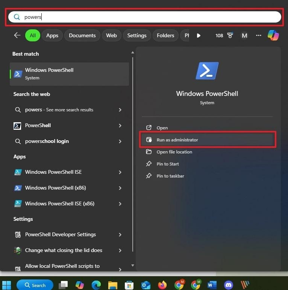Choose Run as administrator
This screenshot has height=290, width=288.
click(x=207, y=140)
